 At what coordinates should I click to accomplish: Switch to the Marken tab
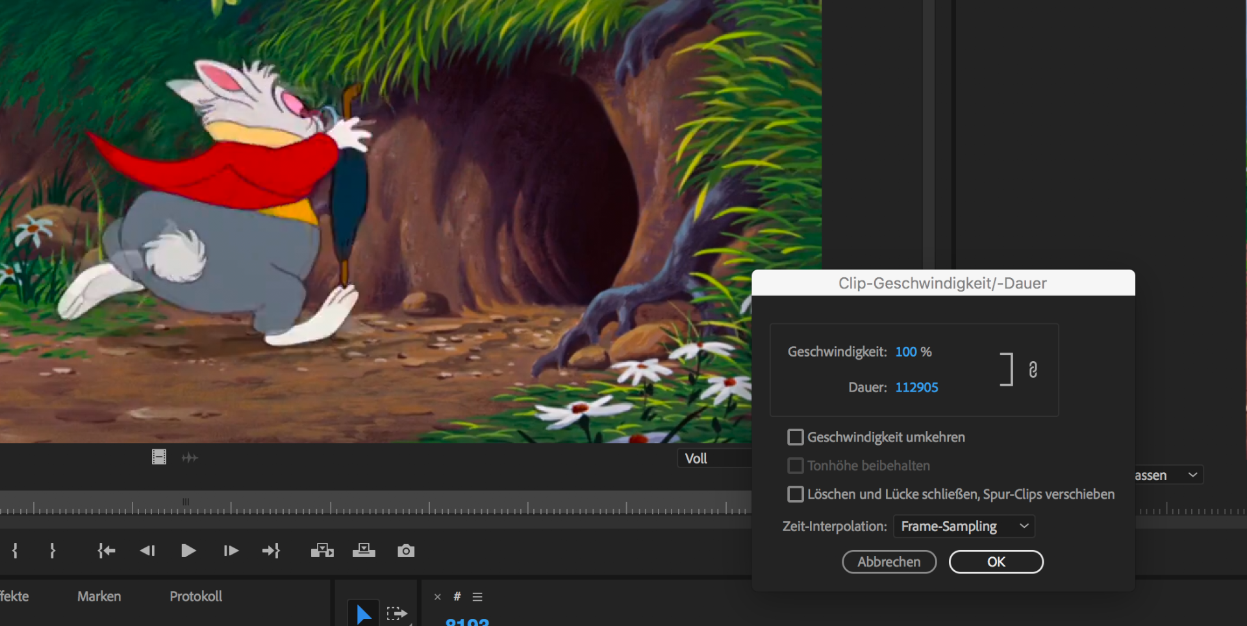(99, 596)
